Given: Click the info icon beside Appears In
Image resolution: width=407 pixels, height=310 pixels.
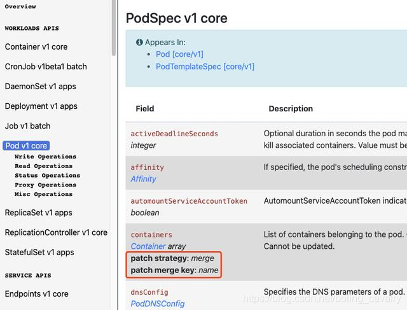Looking at the screenshot, I should 139,42.
